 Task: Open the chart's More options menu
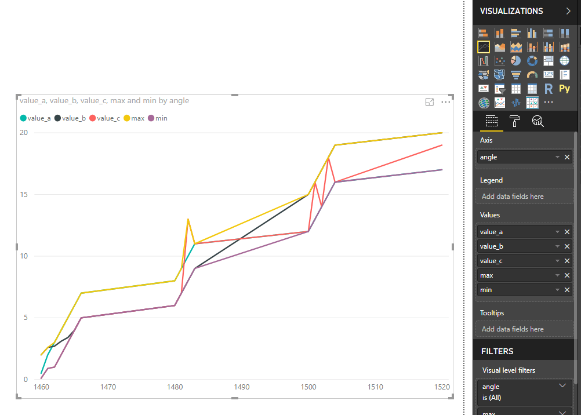tap(446, 102)
